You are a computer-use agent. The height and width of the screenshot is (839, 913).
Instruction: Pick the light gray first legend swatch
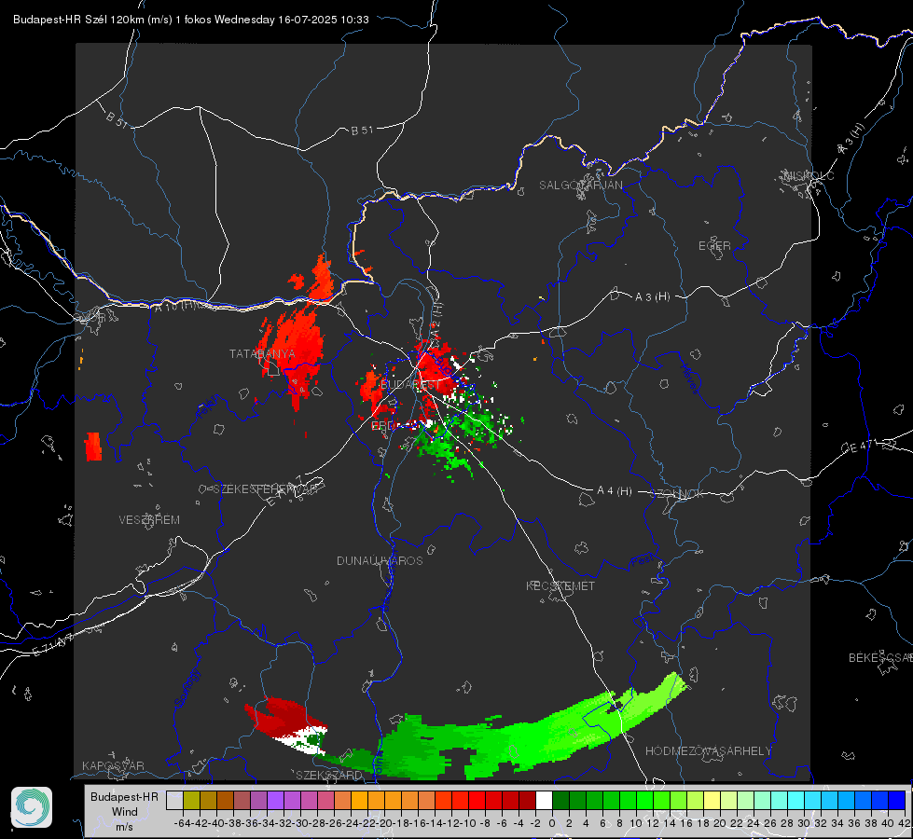[x=174, y=800]
